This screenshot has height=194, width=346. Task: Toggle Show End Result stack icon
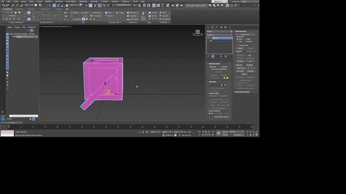point(212,56)
